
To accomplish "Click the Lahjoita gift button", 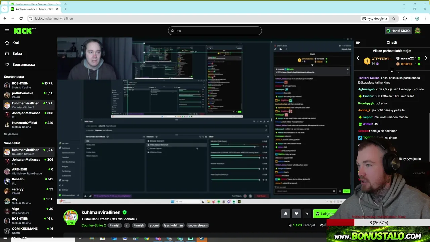I will click(x=325, y=213).
